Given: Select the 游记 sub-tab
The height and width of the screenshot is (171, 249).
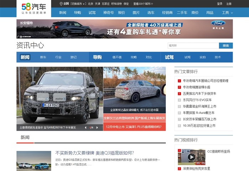Looking at the screenshot, I should (74, 57).
